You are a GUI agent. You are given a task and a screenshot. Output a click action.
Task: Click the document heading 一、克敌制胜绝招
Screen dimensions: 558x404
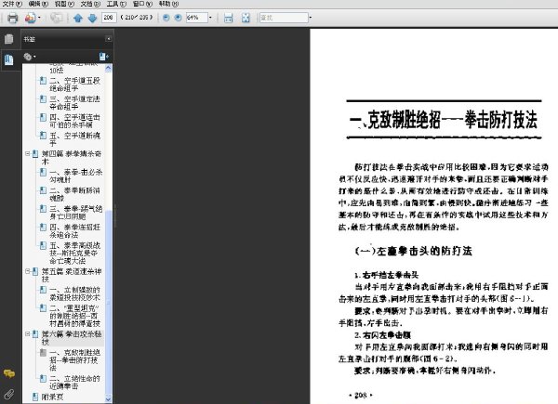tap(444, 120)
